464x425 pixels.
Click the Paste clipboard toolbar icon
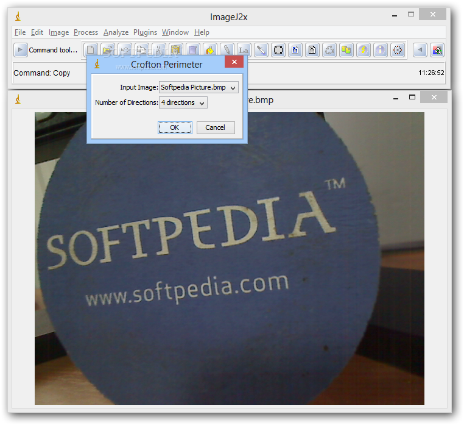[x=175, y=50]
